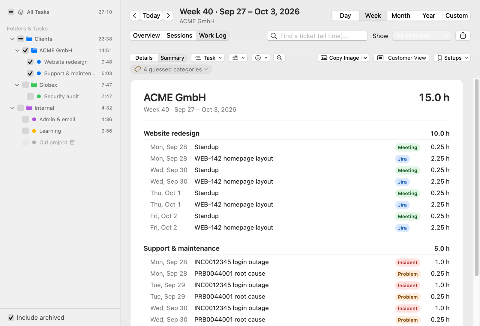
Task: Uncheck Support & maintenance task checkbox
Action: [x=30, y=73]
